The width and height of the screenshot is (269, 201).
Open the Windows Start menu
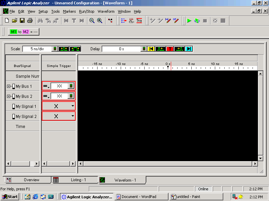click(10, 197)
